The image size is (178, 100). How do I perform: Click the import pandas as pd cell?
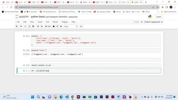tap(96, 65)
